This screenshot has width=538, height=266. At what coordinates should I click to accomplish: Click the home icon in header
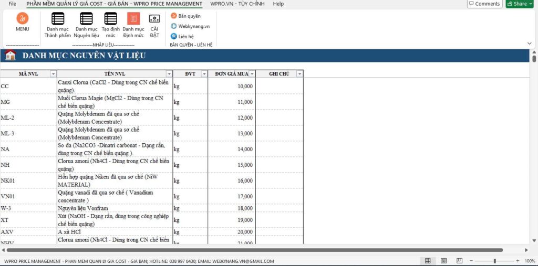click(x=10, y=56)
